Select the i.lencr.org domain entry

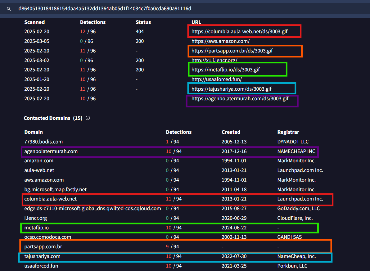pyautogui.click(x=36, y=218)
